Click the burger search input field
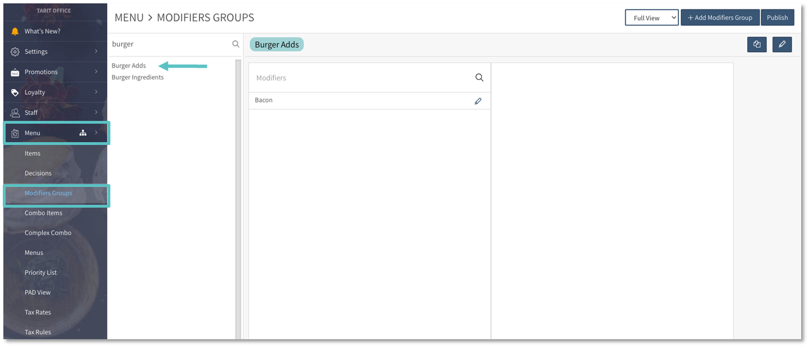Viewport: 809px width, 347px height. tap(168, 44)
